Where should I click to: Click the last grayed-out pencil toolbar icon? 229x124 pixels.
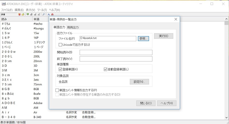pyautogui.click(x=39, y=14)
